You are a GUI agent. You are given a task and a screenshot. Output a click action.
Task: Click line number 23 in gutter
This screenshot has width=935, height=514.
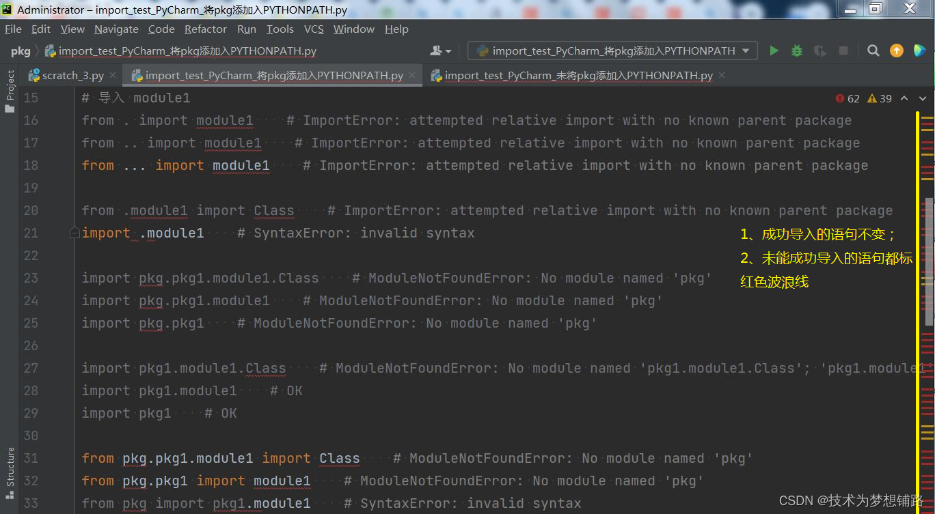(31, 278)
